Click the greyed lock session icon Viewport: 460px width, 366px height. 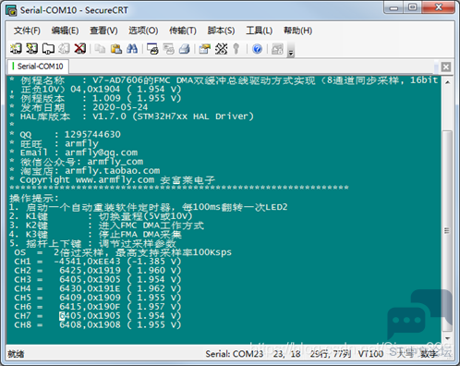point(277,49)
